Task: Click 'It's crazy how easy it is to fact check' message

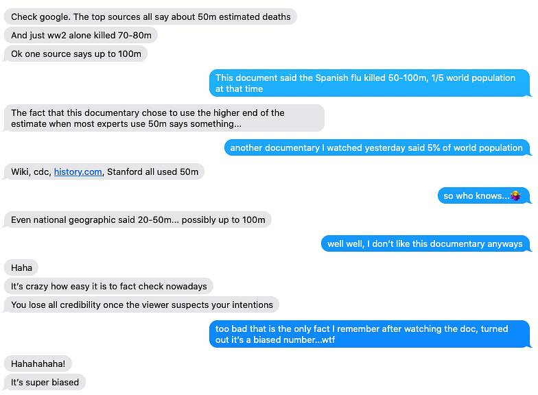Action: 108,287
